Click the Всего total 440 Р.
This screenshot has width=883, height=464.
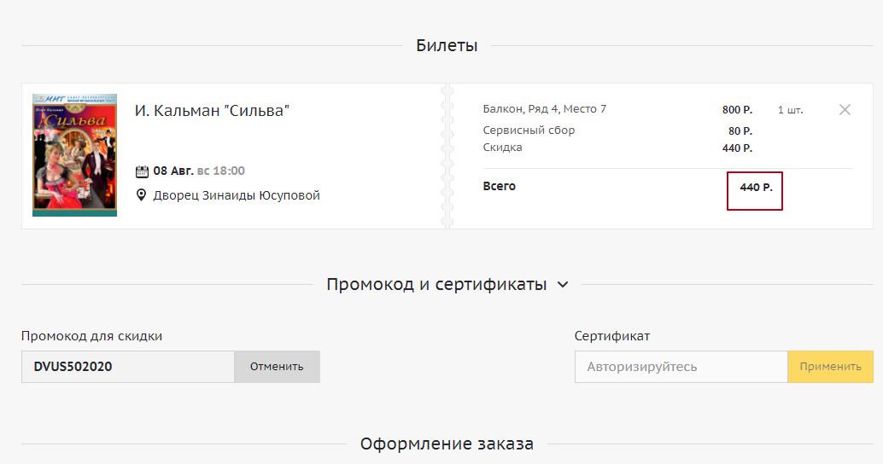[x=756, y=187]
